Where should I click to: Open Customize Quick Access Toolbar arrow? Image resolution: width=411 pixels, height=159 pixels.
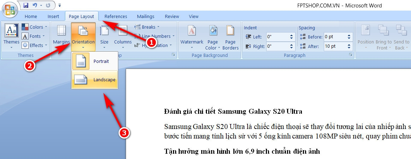[x=60, y=5]
